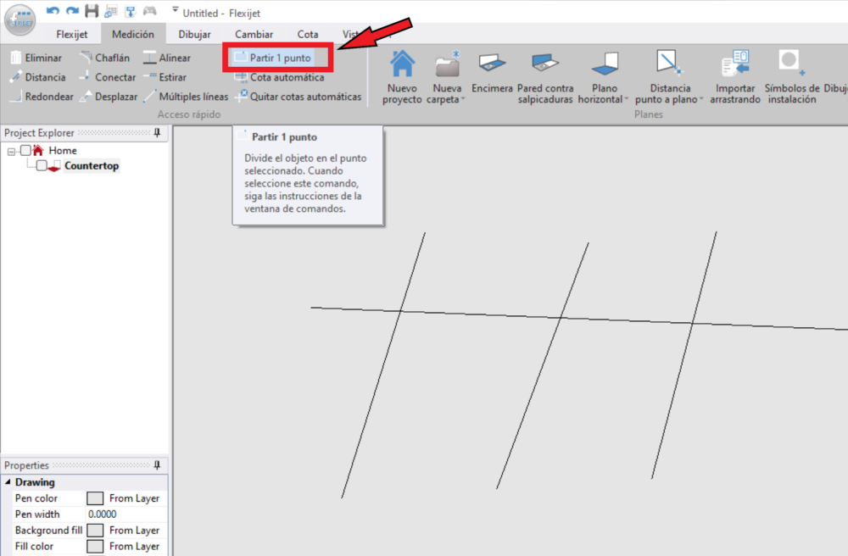
Task: Select the Desplazar tool
Action: point(109,97)
